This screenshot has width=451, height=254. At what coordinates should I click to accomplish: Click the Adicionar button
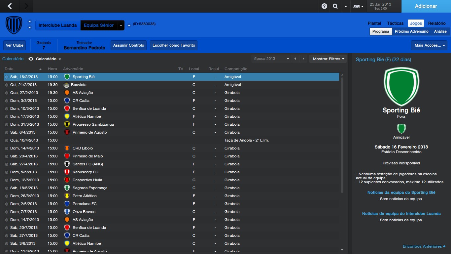[x=426, y=6]
